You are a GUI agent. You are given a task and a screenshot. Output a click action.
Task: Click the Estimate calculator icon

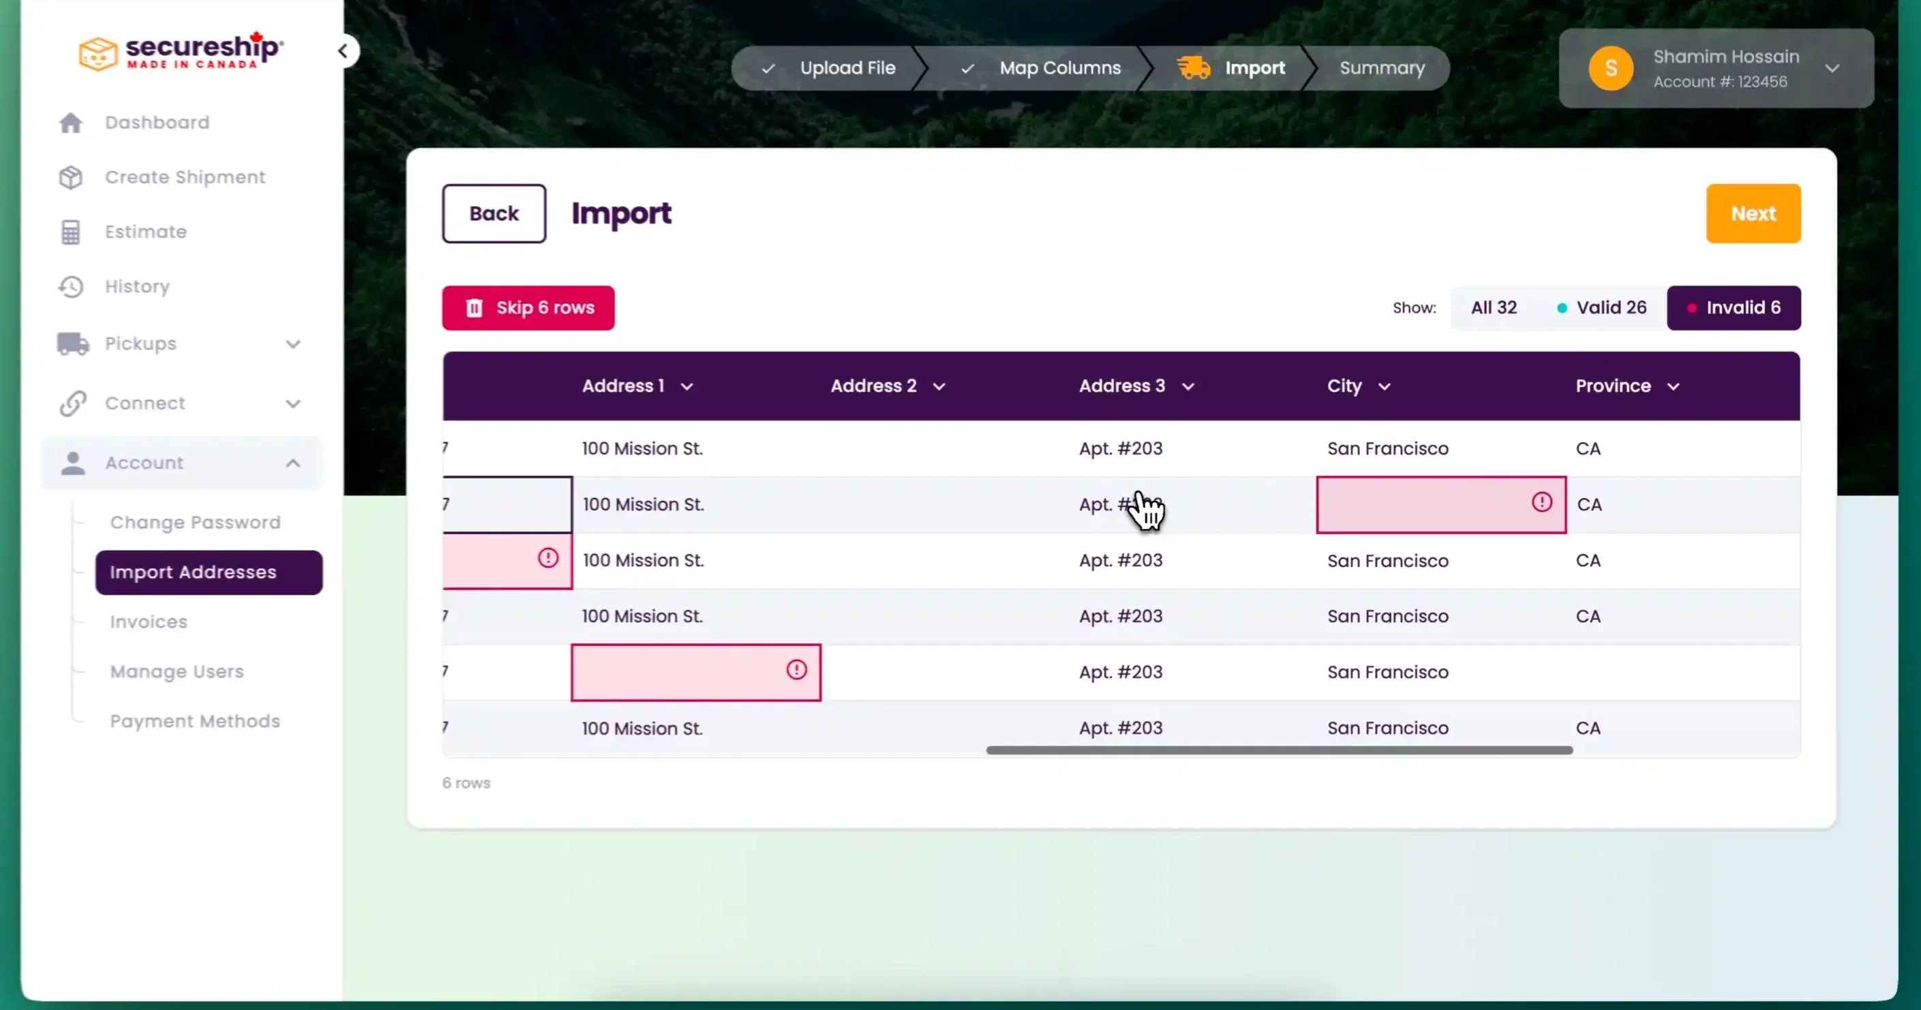71,232
